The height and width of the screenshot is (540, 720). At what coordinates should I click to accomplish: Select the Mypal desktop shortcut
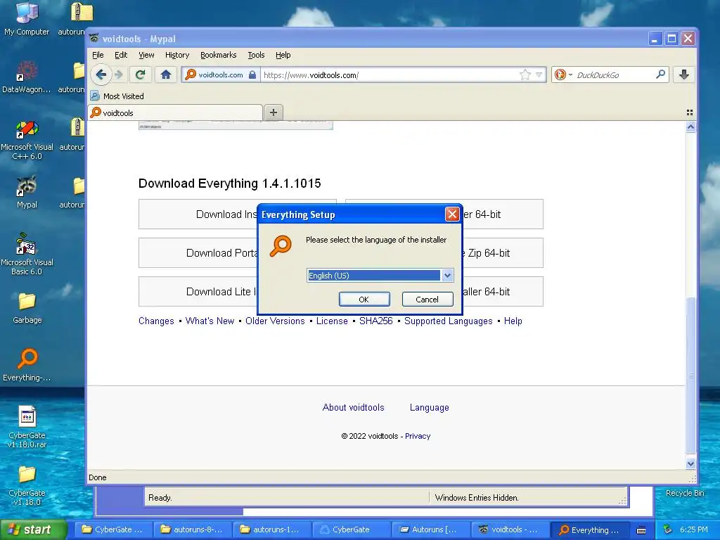click(x=27, y=192)
